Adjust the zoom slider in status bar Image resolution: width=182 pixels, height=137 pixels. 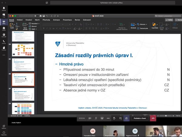(166, 116)
